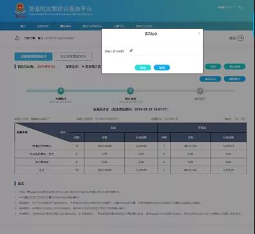Select the highlighted blue statistics tab
This screenshot has width=255, height=234.
coord(33,57)
